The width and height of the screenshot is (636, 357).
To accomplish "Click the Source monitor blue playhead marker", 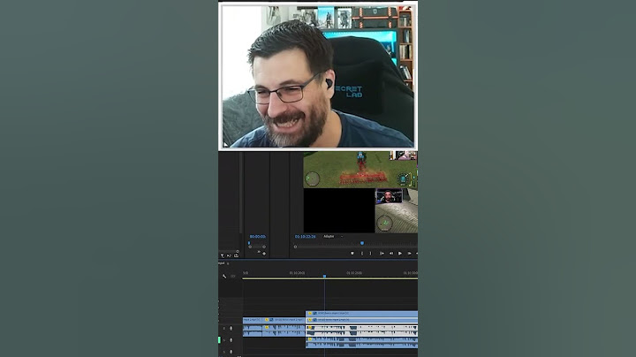I will pos(249,243).
